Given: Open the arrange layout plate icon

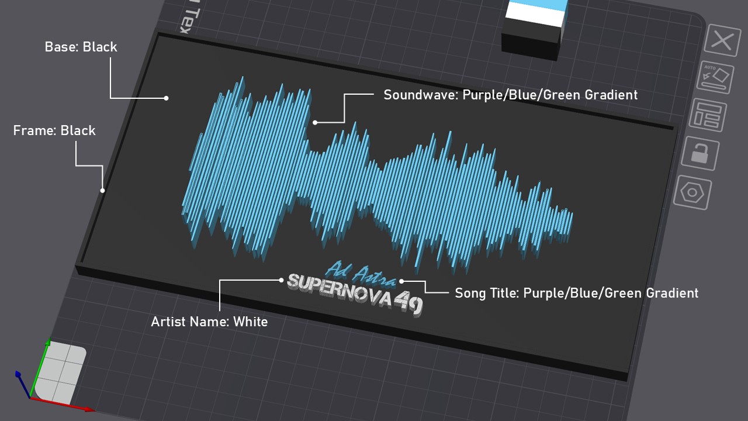Looking at the screenshot, I should point(708,115).
